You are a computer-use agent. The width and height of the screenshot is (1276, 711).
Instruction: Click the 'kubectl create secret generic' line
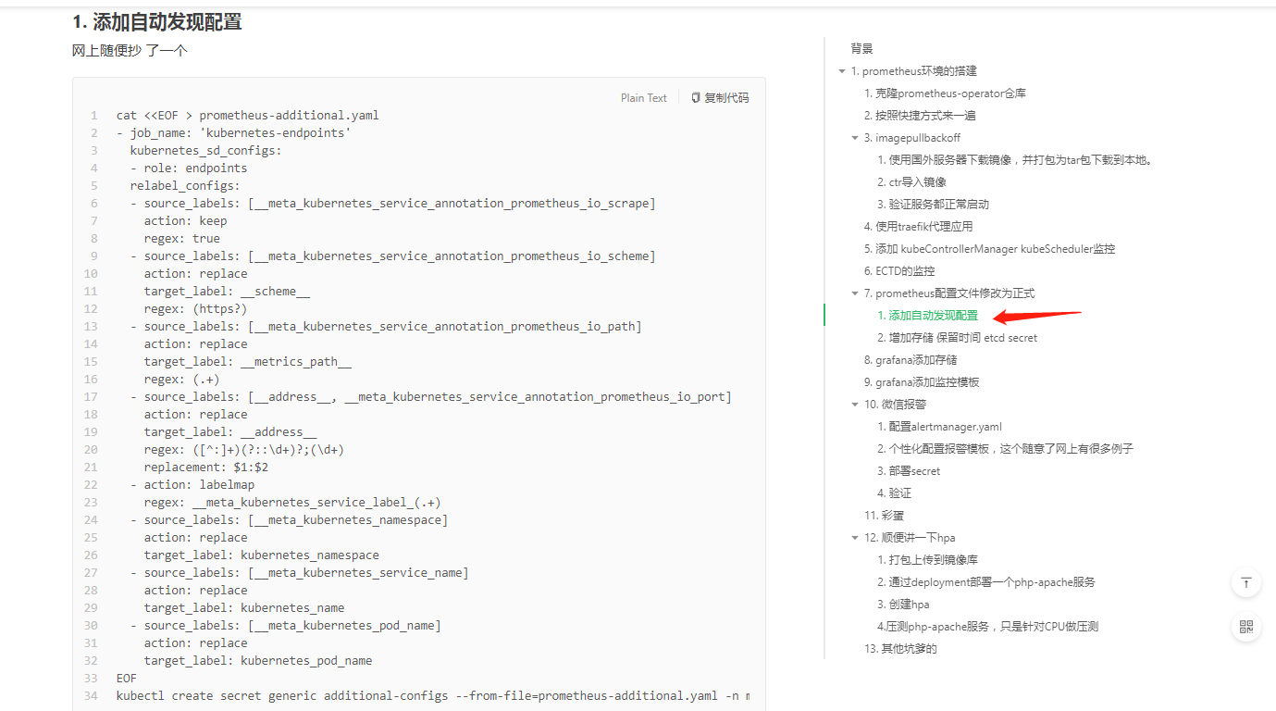click(x=432, y=696)
